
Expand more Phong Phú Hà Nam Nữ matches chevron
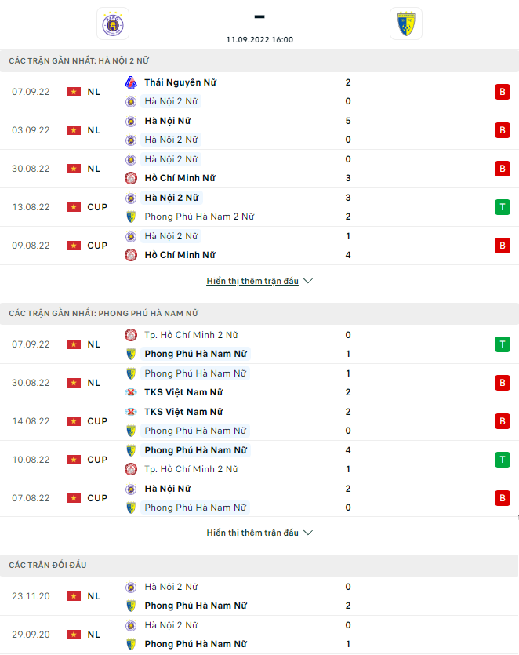(x=308, y=533)
